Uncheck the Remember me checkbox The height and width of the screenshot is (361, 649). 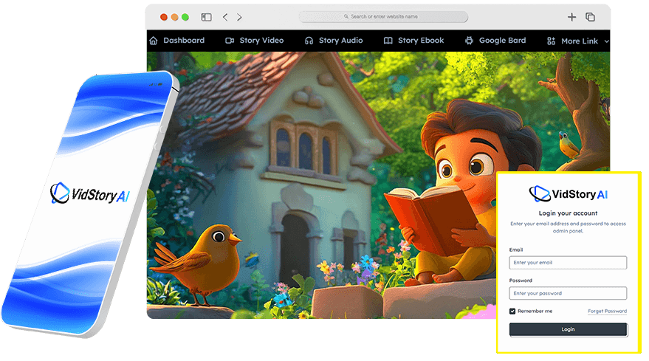coord(512,311)
